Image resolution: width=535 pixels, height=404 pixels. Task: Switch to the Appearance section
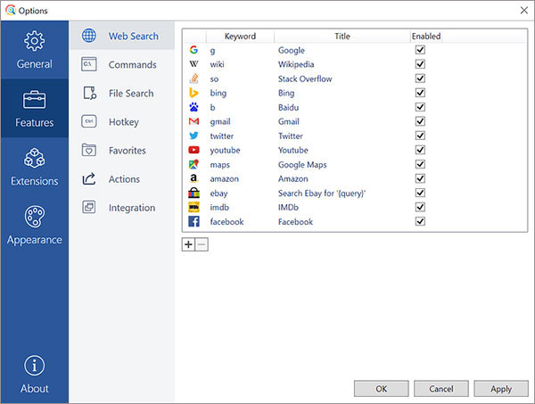coord(35,226)
